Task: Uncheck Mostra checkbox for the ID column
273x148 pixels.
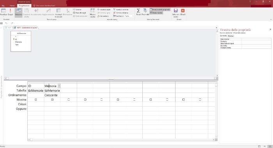Action: (36, 100)
